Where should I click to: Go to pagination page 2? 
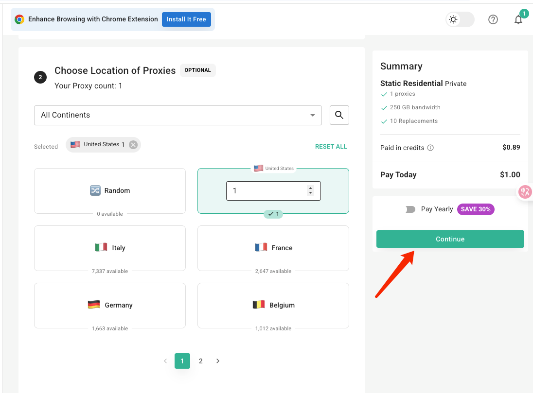click(200, 361)
